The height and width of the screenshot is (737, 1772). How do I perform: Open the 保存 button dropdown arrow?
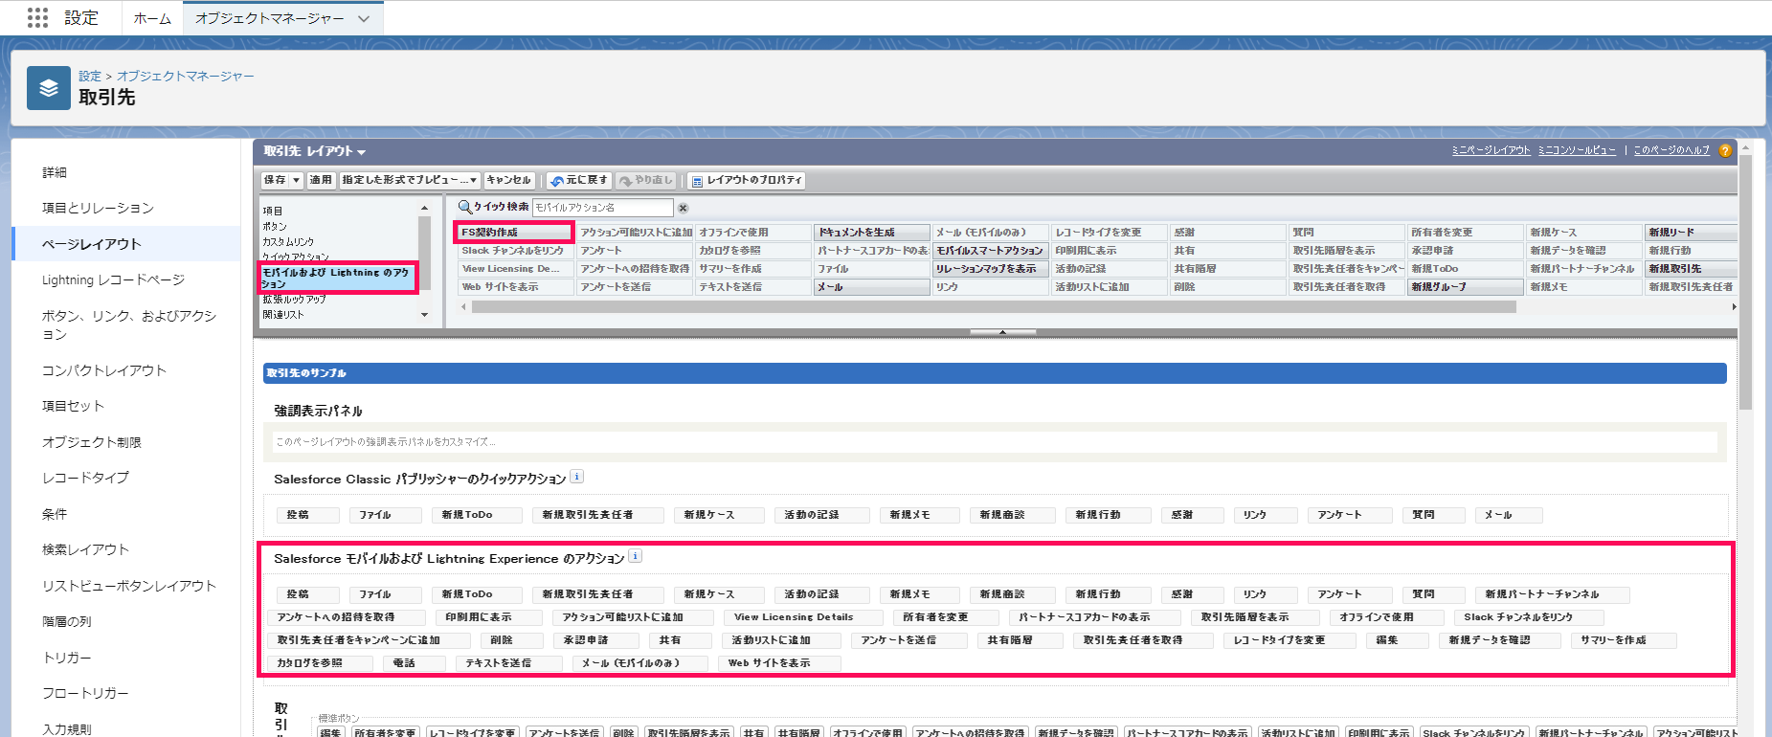click(297, 180)
